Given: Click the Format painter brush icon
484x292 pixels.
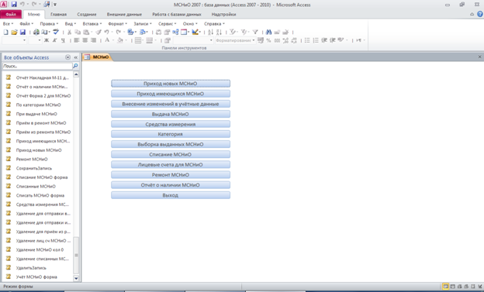Looking at the screenshot, I should pyautogui.click(x=99, y=32).
